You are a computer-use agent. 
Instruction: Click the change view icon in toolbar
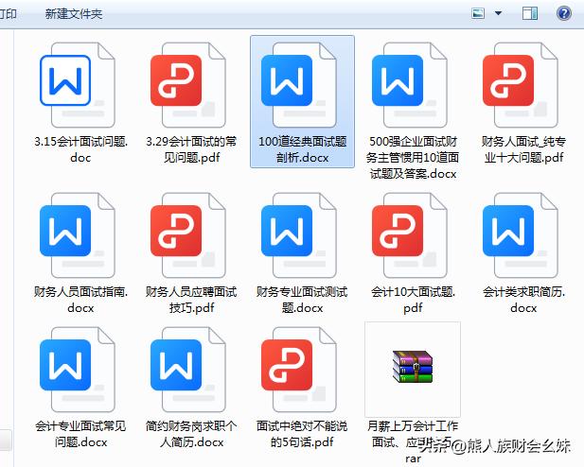coord(478,14)
